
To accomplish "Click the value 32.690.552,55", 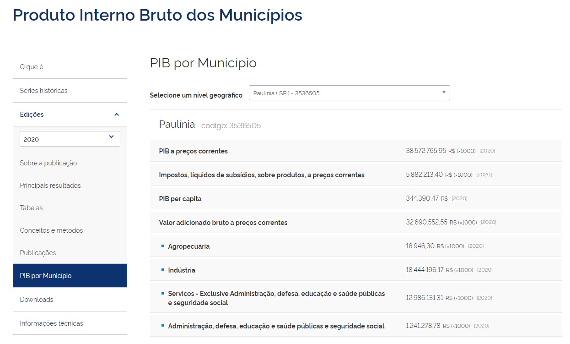I will 426,222.
